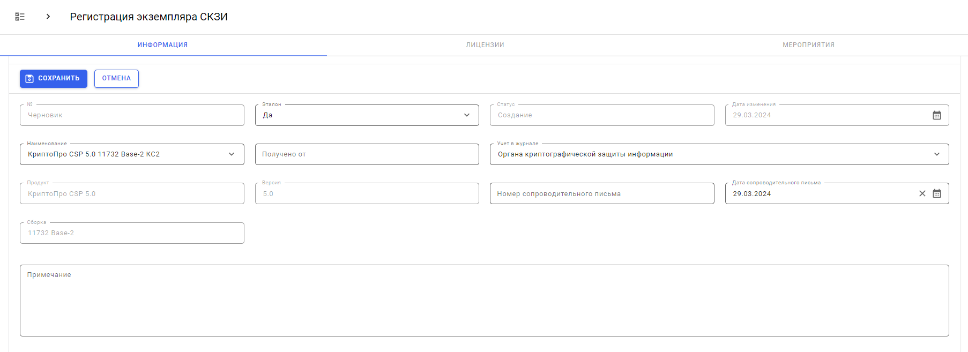Click the breadcrumb chevron arrow next to title
The width and height of the screenshot is (968, 352).
tap(48, 17)
